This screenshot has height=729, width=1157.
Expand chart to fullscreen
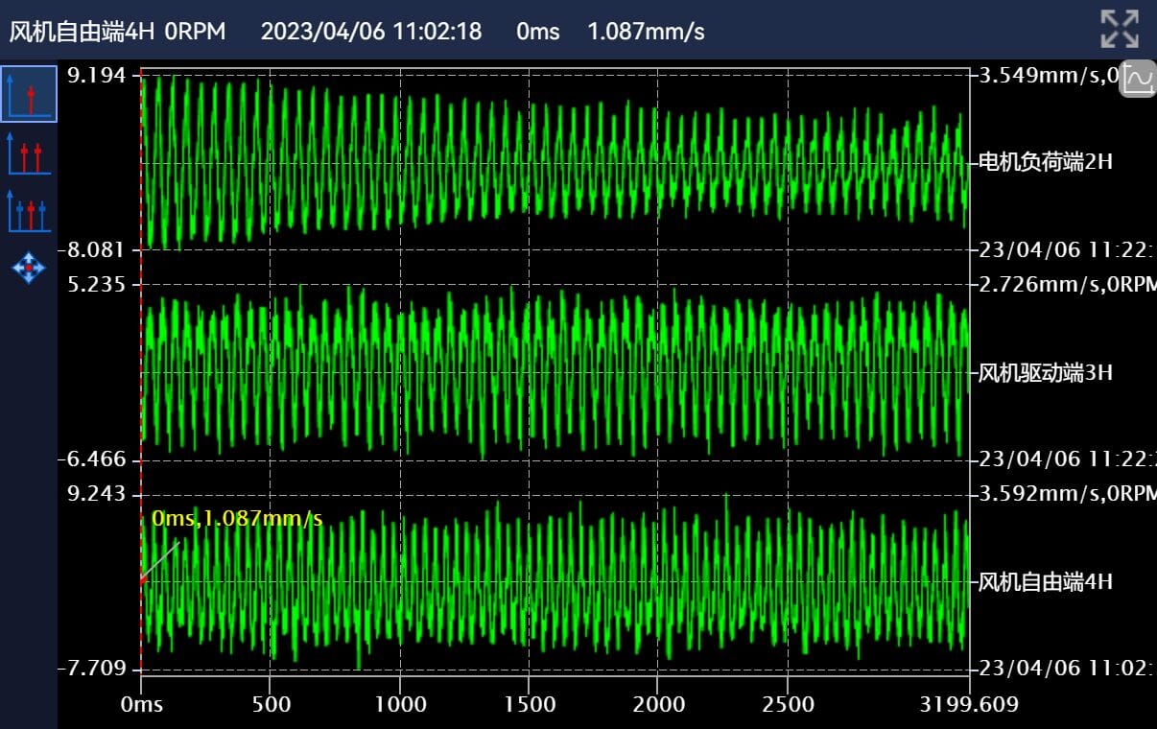click(x=1119, y=29)
